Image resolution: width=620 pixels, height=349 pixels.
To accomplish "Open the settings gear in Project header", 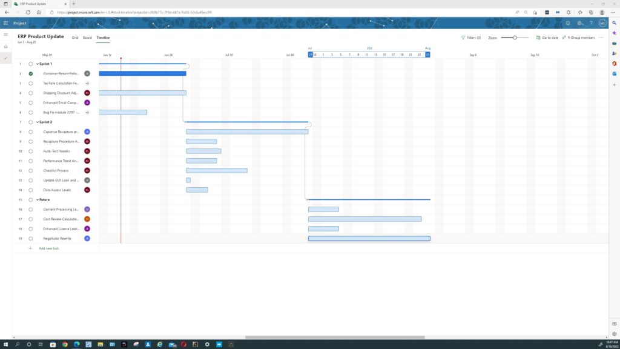I will pos(579,23).
